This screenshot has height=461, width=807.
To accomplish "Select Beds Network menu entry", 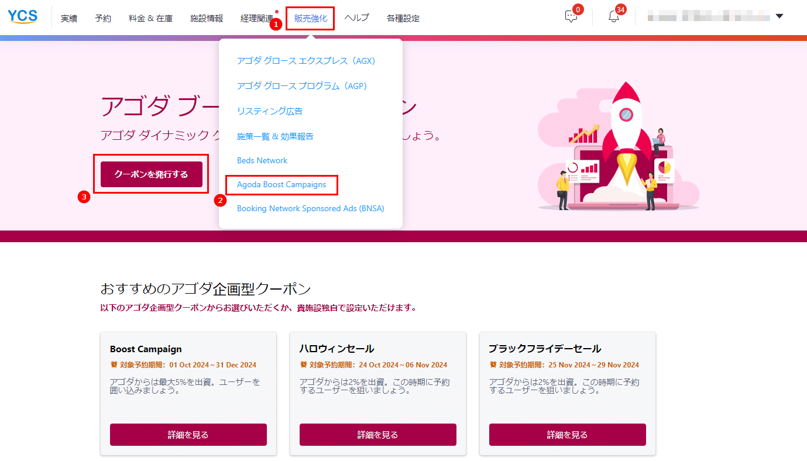I will (x=262, y=160).
